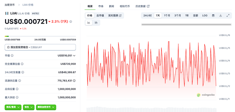Image resolution: width=235 pixels, height=112 pixels.
Task: Open the 赚取加密货币 dropdown
Action: 46,107
